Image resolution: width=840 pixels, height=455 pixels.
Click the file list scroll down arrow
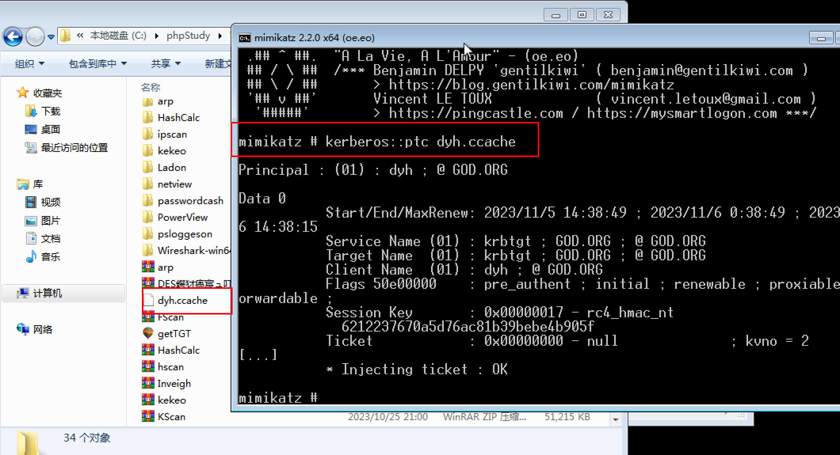(616, 419)
